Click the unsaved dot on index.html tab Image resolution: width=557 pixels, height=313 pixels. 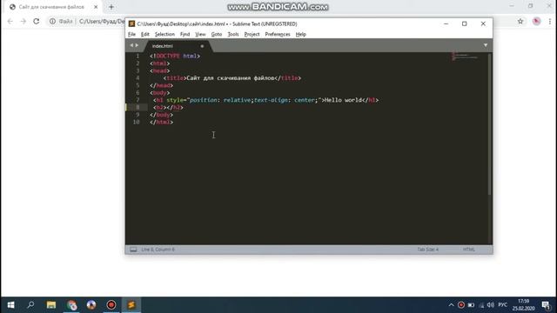(x=202, y=46)
